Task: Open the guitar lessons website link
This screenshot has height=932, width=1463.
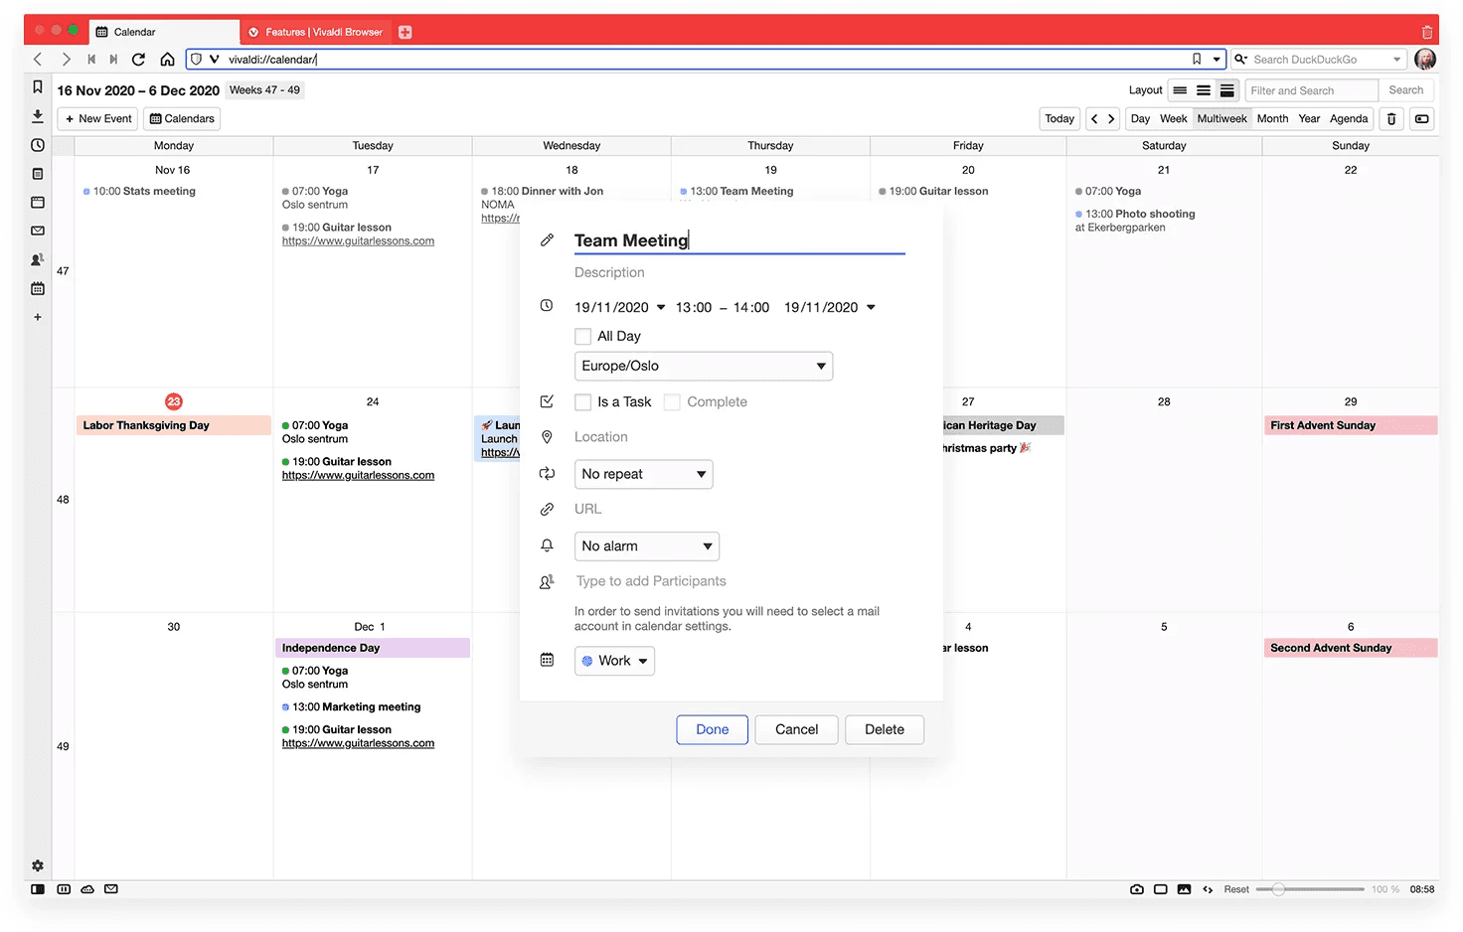Action: coord(358,240)
